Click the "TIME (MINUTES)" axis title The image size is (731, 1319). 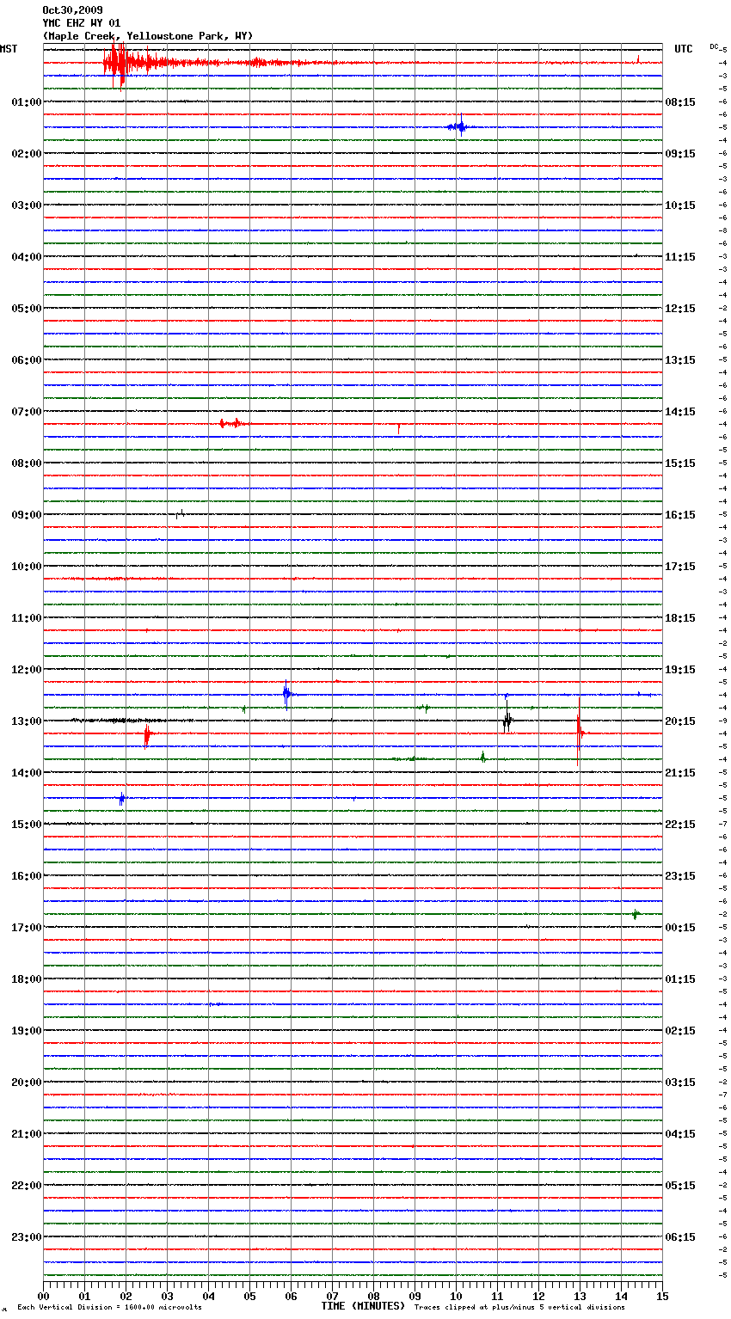coord(363,1306)
